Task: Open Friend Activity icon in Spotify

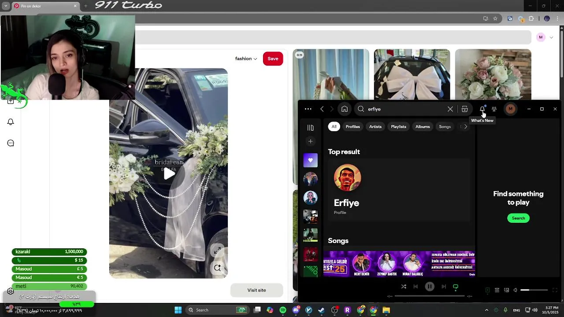Action: 494,109
